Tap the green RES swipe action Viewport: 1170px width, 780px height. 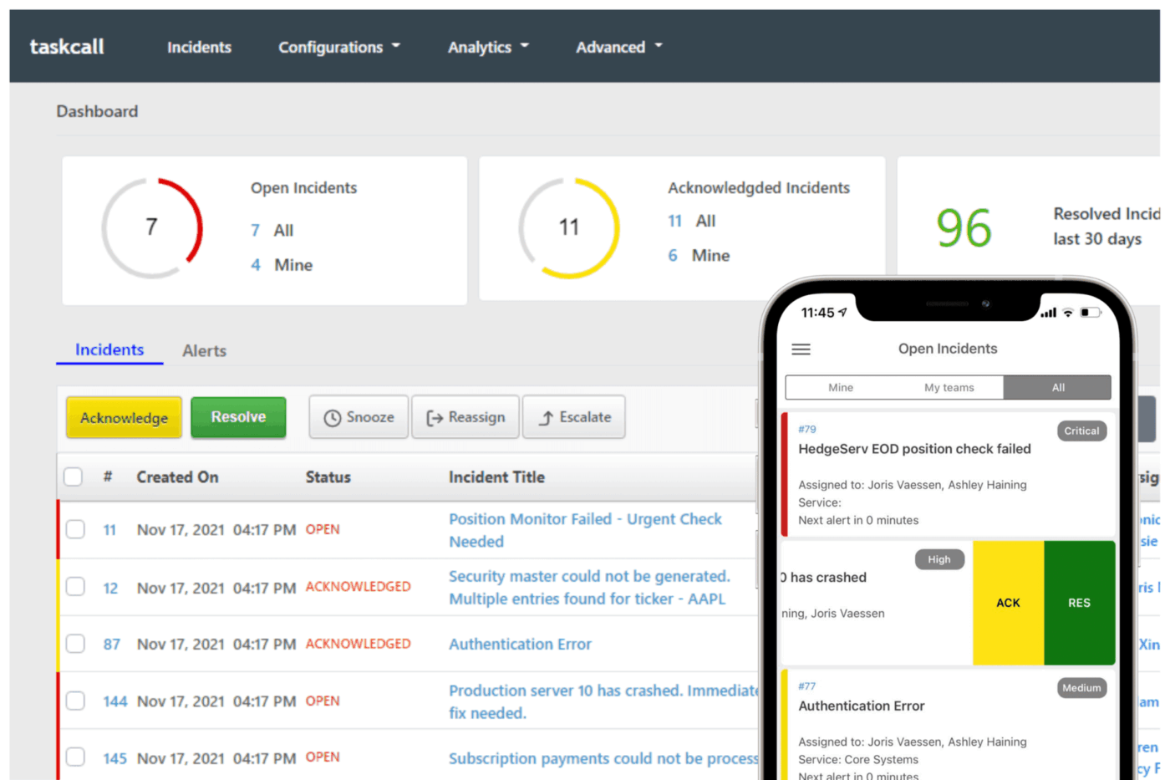[1079, 603]
